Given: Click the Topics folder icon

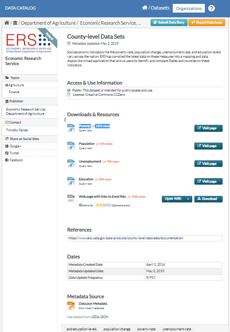Looking at the screenshot, I should point(7,78).
